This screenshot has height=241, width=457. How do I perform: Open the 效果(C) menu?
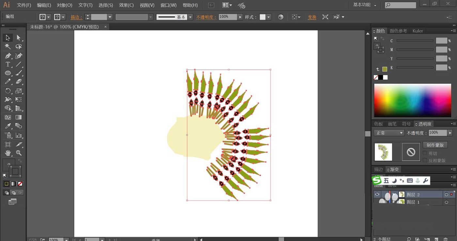click(x=126, y=5)
